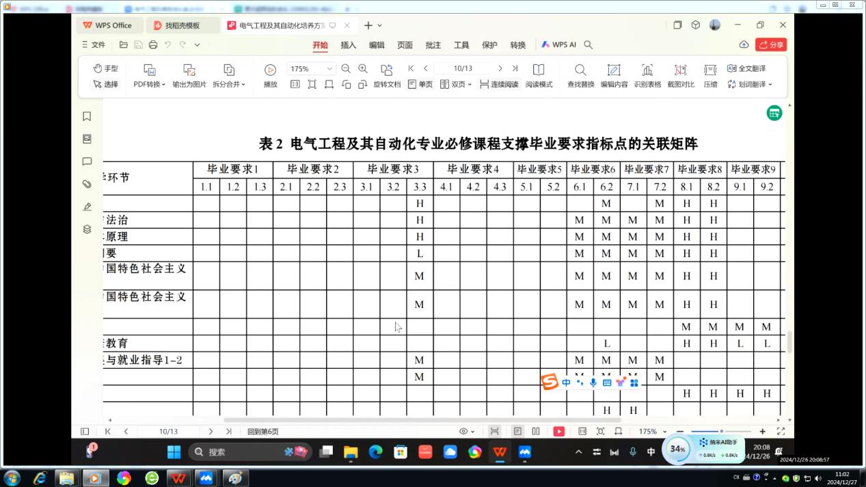This screenshot has width=866, height=487.
Task: Open the bookmark panel in left sidebar
Action: pyautogui.click(x=87, y=117)
